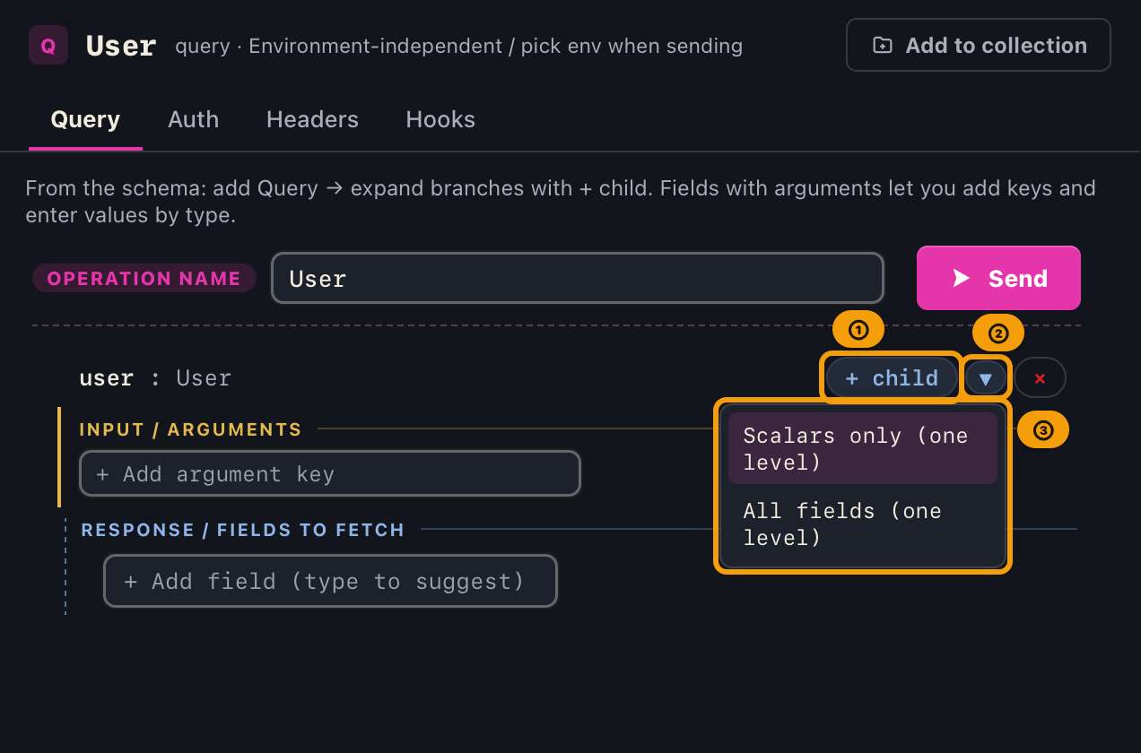This screenshot has width=1141, height=753.
Task: Click the Add to collection button
Action: 979,45
